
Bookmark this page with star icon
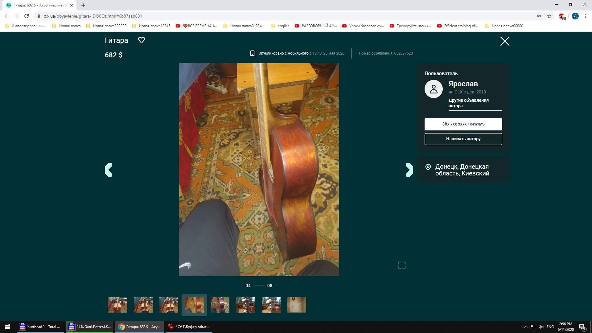(x=549, y=16)
